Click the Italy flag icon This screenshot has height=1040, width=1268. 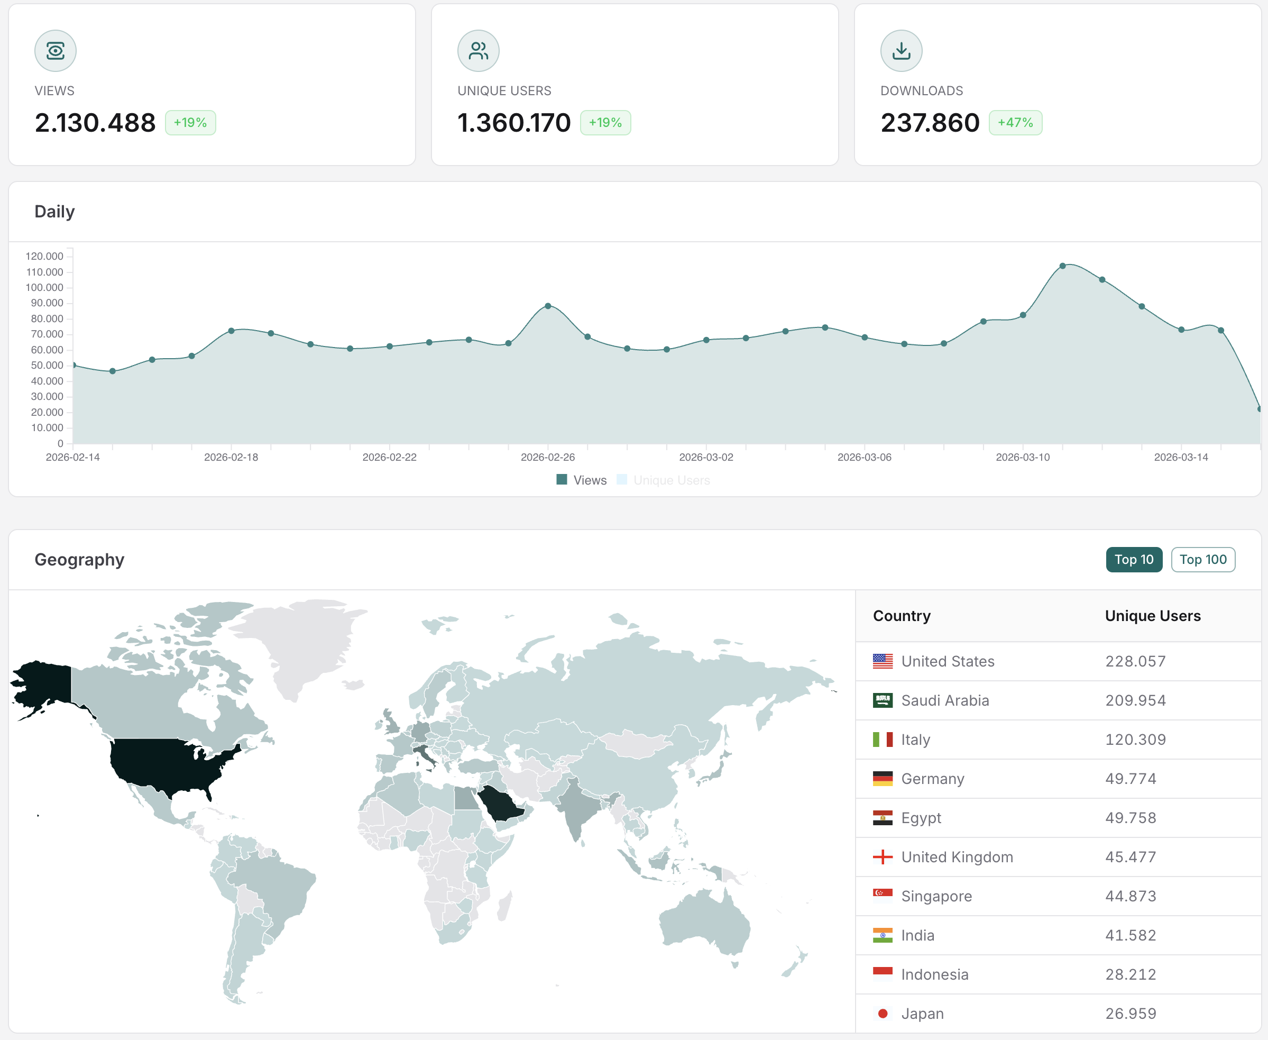tap(882, 739)
